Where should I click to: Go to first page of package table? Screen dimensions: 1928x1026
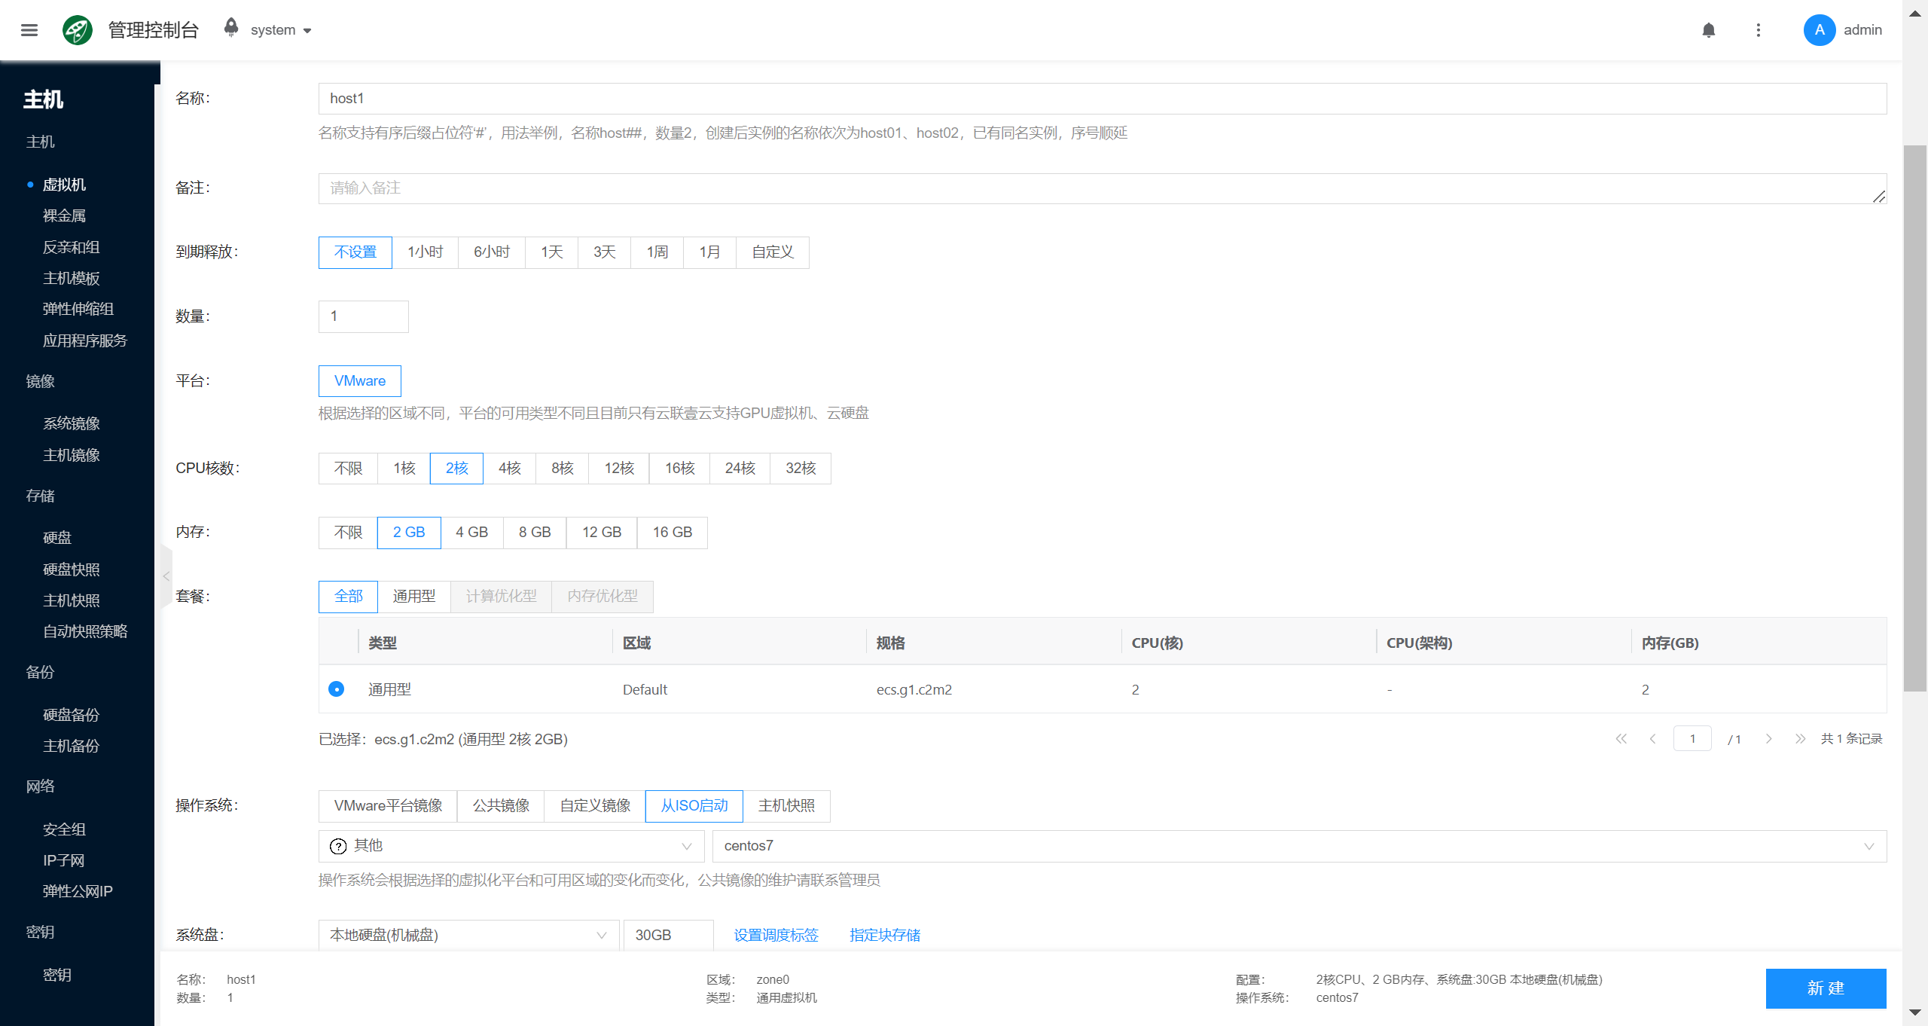pyautogui.click(x=1621, y=739)
